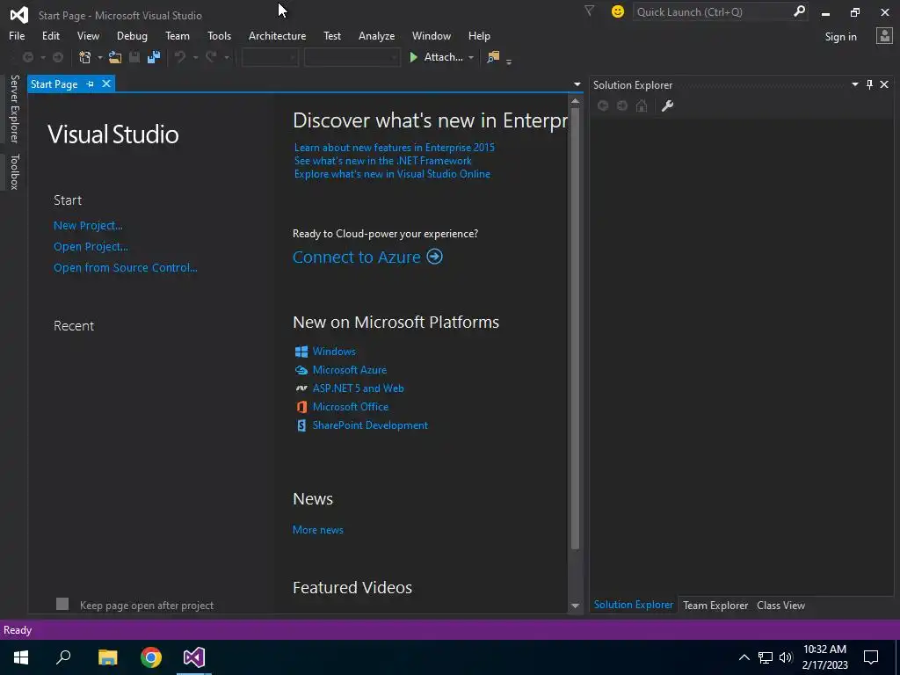Click the Connect to Azure arrow circle
The width and height of the screenshot is (900, 675).
pos(434,257)
